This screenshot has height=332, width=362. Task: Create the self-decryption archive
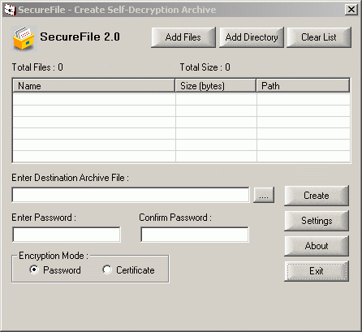[x=317, y=196]
